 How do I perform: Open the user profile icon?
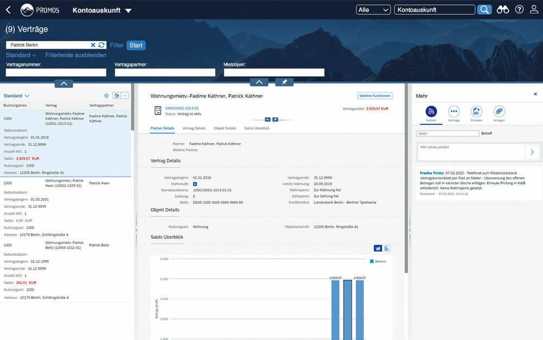(x=534, y=10)
